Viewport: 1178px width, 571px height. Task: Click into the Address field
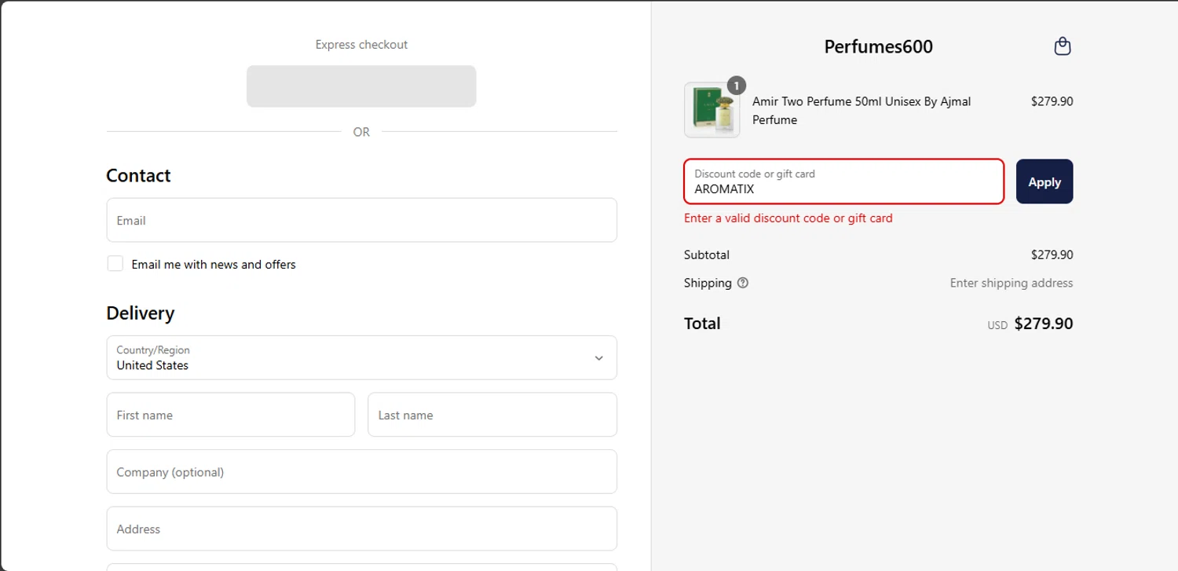(361, 529)
